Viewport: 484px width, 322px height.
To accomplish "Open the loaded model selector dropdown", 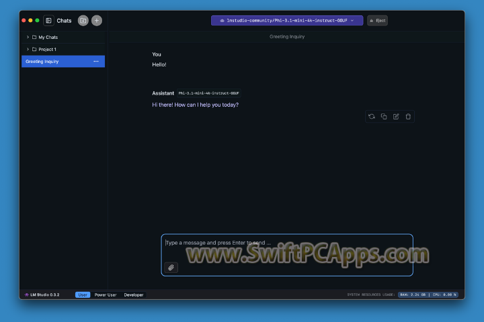I will (x=287, y=21).
